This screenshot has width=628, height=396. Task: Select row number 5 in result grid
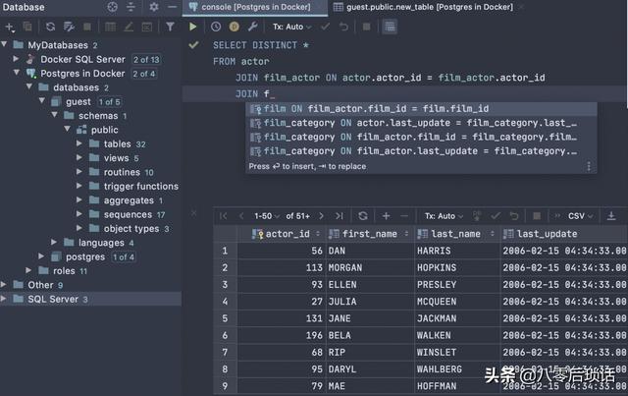[x=225, y=318]
